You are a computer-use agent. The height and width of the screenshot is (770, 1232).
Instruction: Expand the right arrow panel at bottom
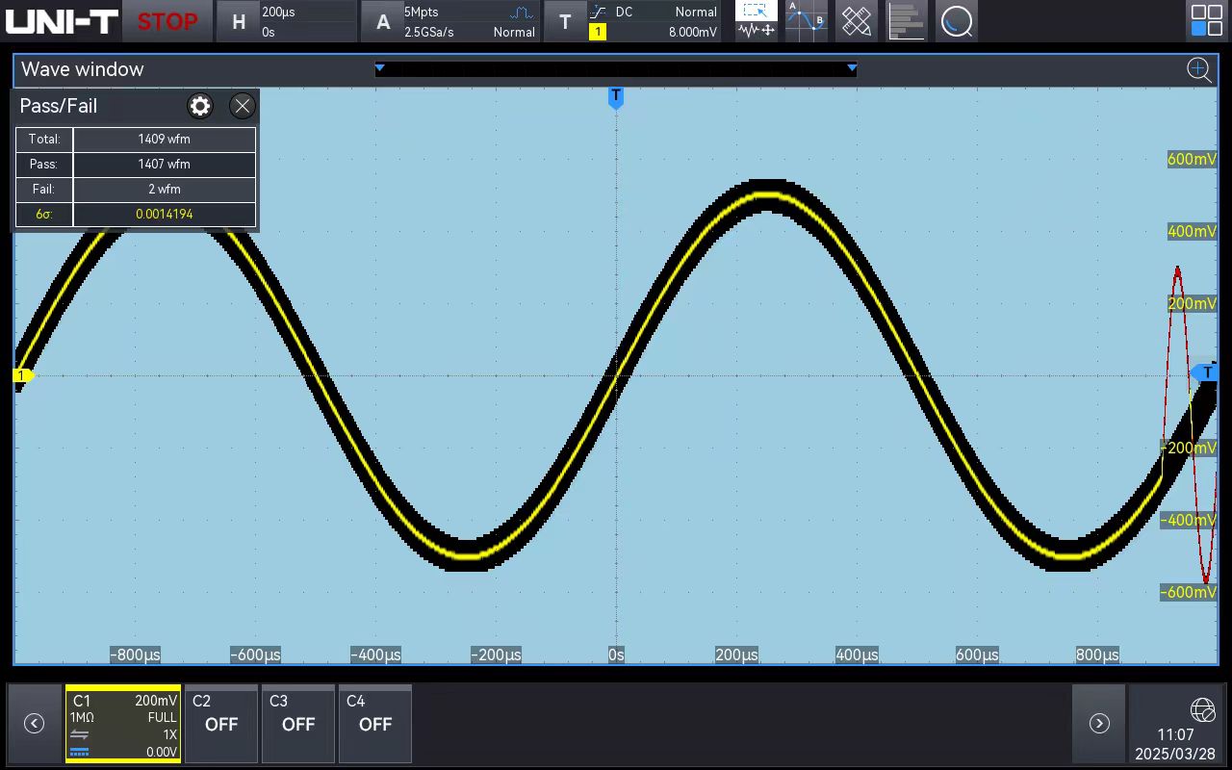click(x=1099, y=723)
